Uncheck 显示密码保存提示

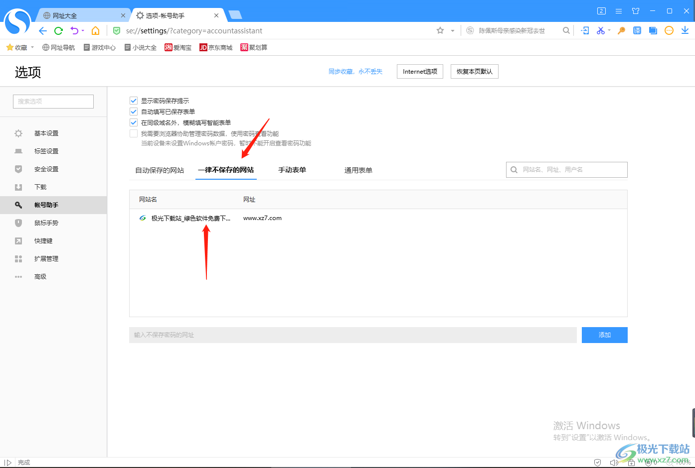134,101
